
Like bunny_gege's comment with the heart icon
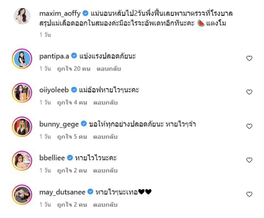(249, 126)
